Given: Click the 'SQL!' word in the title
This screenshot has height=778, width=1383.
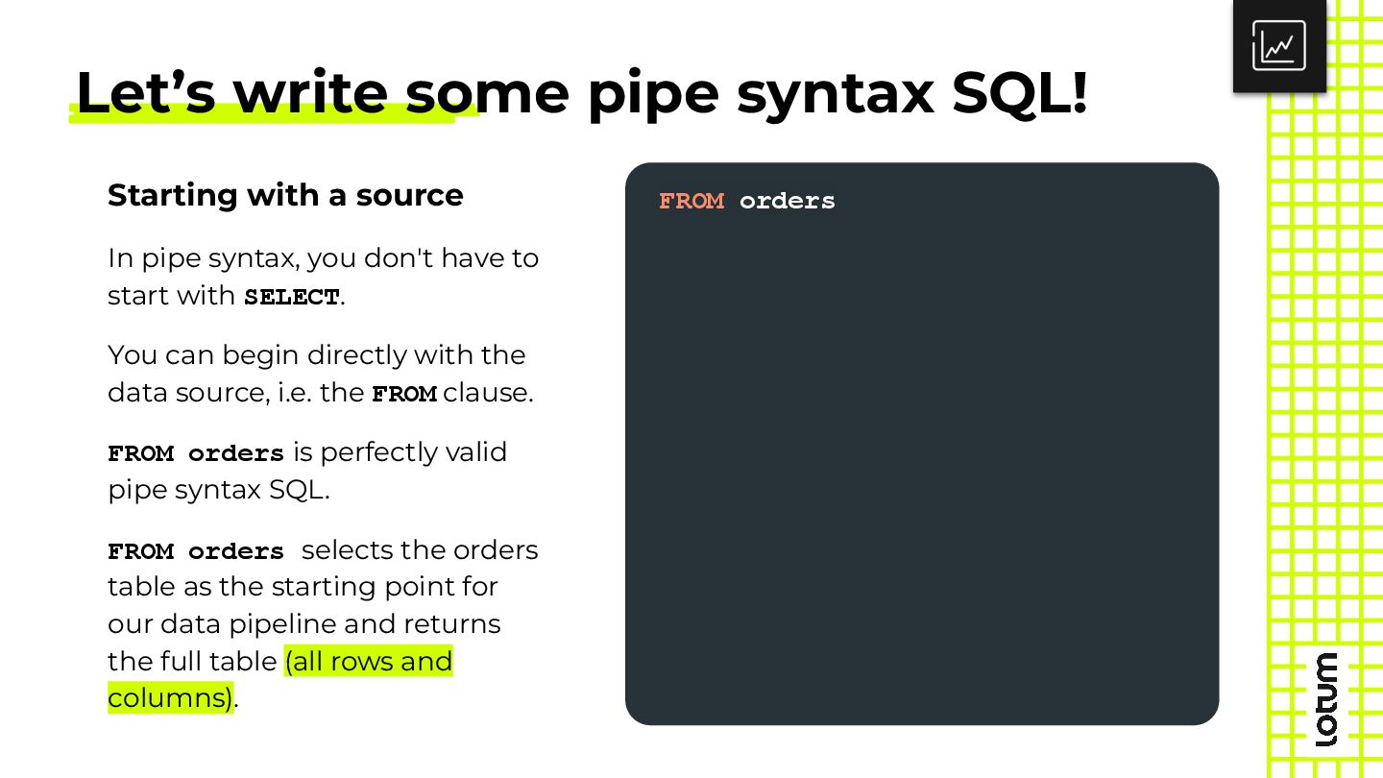Looking at the screenshot, I should pyautogui.click(x=1020, y=92).
